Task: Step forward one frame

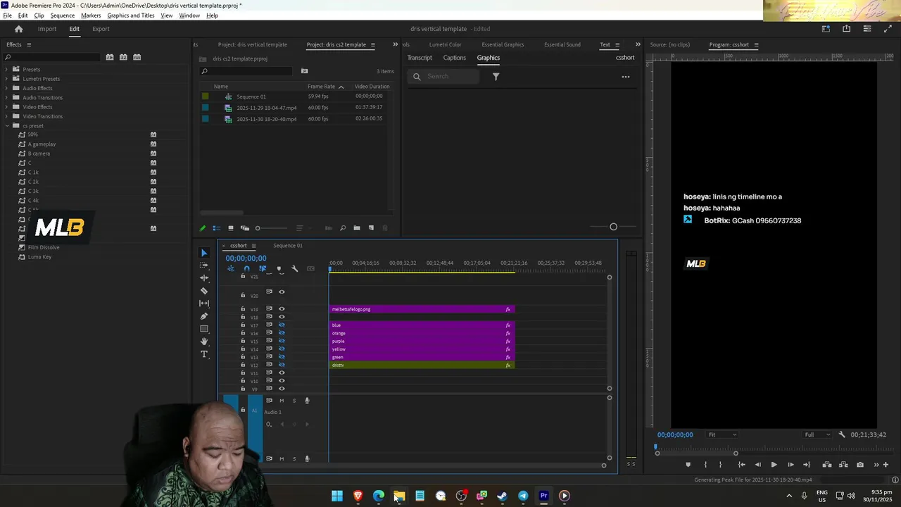Action: [790, 465]
